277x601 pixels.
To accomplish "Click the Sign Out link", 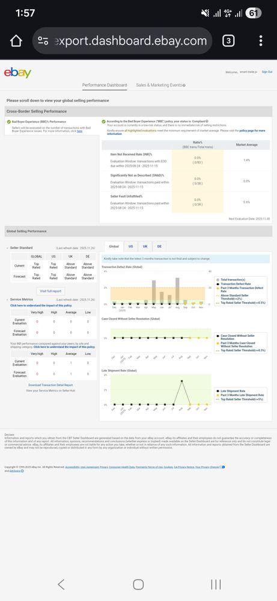I will 267,72.
